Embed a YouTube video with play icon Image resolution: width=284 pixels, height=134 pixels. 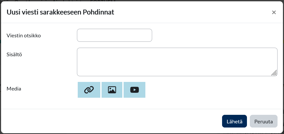134,90
